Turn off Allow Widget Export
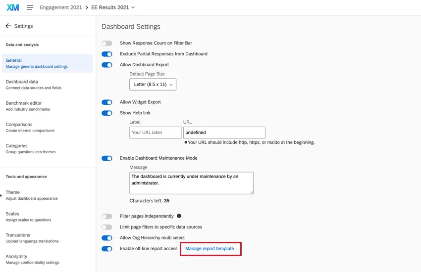This screenshot has width=421, height=272. (x=106, y=102)
